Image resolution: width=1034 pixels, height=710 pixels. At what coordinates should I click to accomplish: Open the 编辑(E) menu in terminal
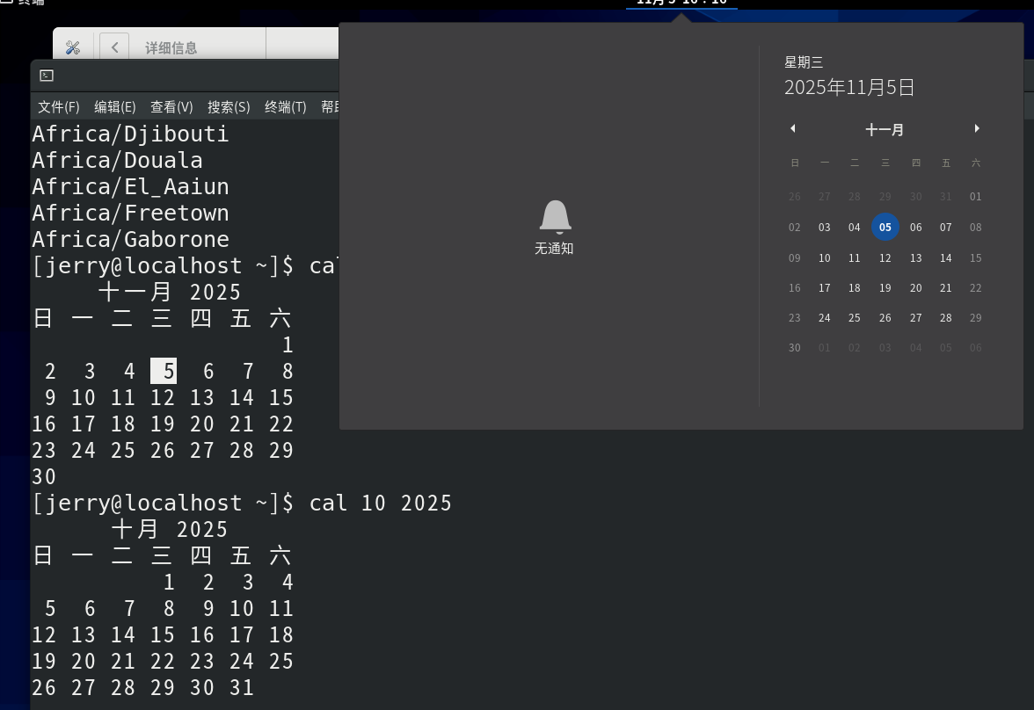(x=114, y=107)
